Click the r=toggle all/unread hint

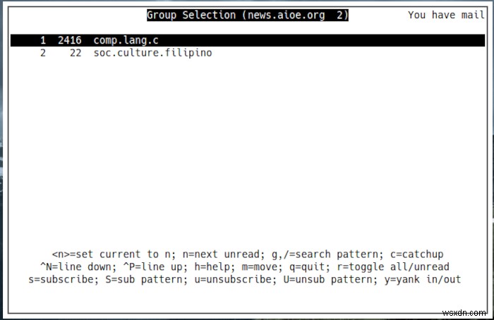(x=393, y=267)
